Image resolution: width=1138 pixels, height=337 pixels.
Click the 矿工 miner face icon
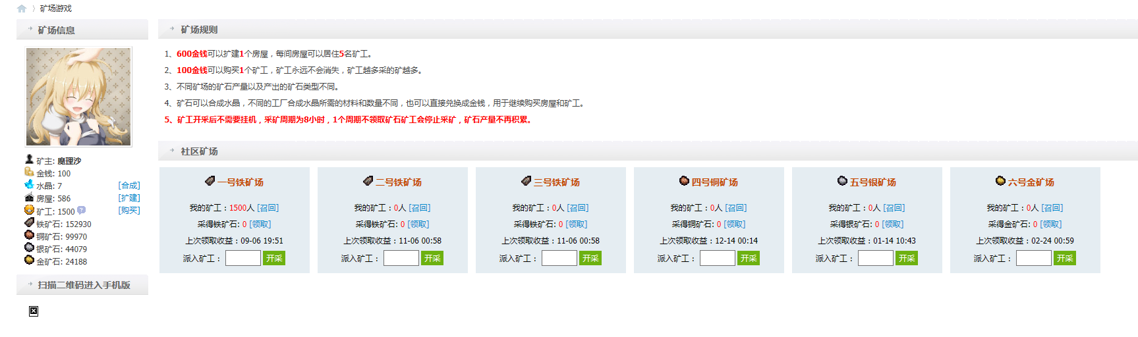click(x=29, y=210)
